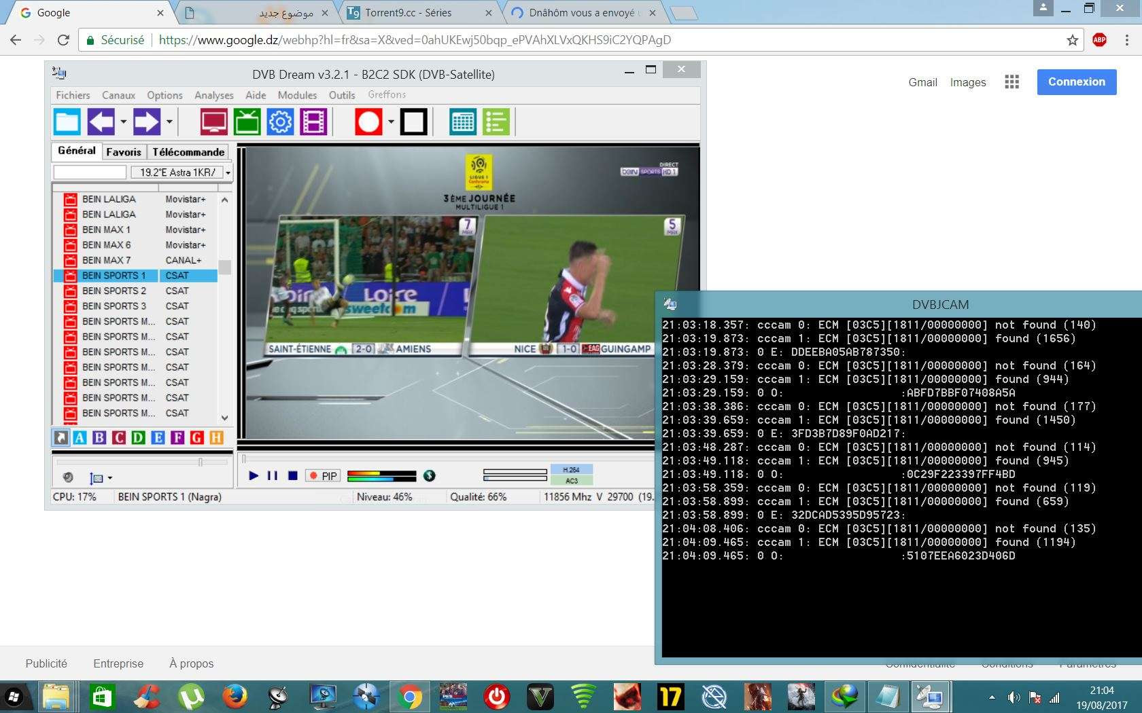Screen dimensions: 1142x713
Task: Click the purple film strip toolbar icon
Action: click(313, 122)
